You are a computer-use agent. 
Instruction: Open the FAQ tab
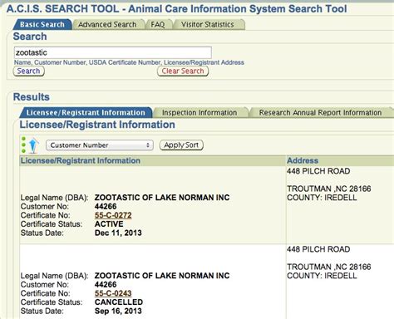point(158,25)
